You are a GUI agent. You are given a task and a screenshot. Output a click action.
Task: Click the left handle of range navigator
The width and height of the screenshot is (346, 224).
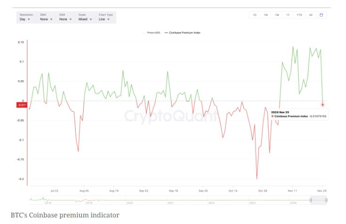point(311,200)
